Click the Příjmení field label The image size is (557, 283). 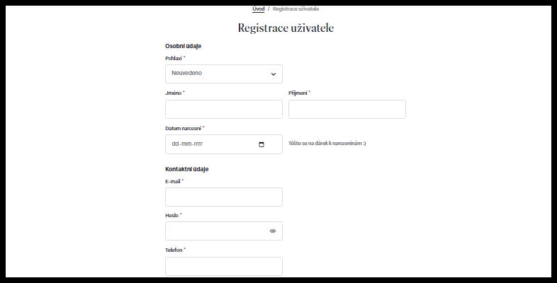click(x=298, y=93)
